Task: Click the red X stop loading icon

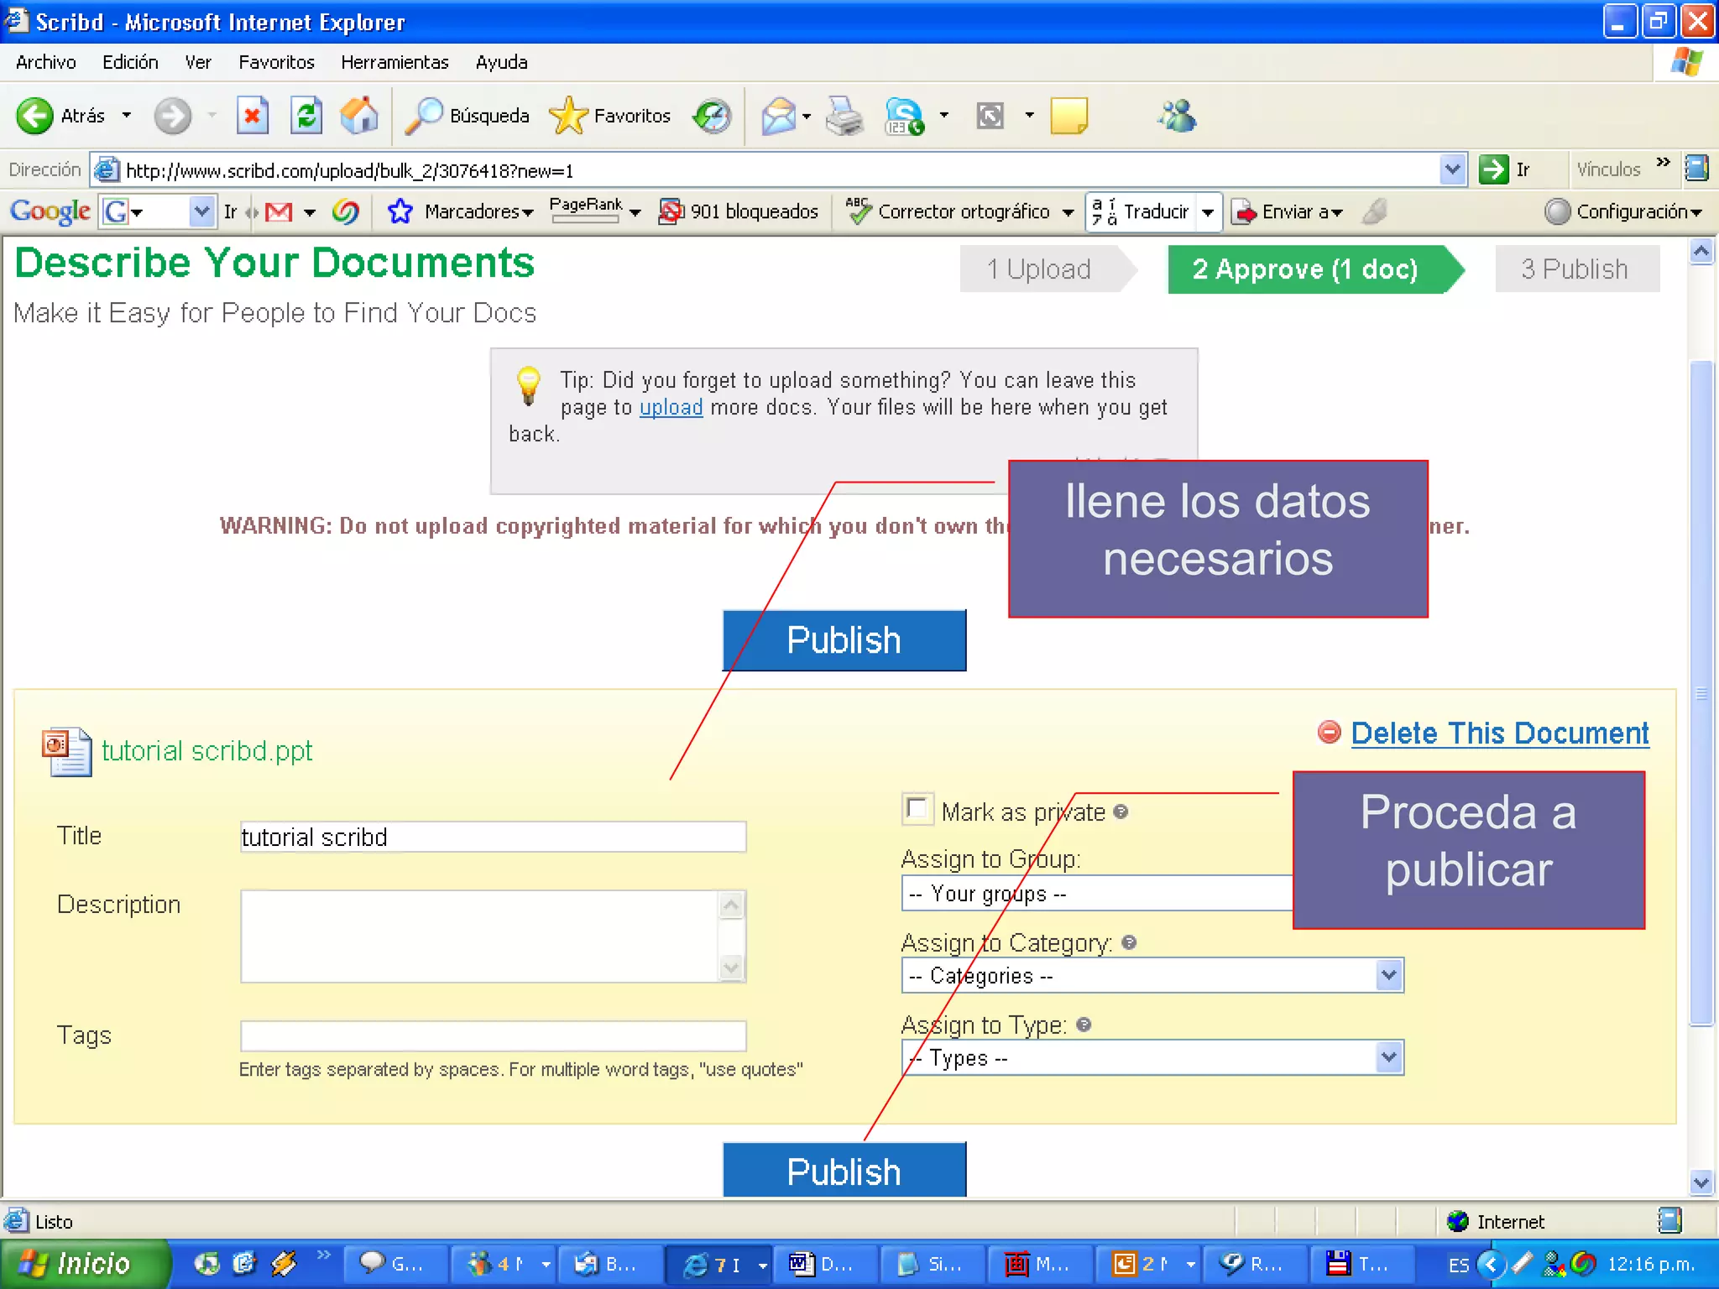Action: pyautogui.click(x=252, y=116)
